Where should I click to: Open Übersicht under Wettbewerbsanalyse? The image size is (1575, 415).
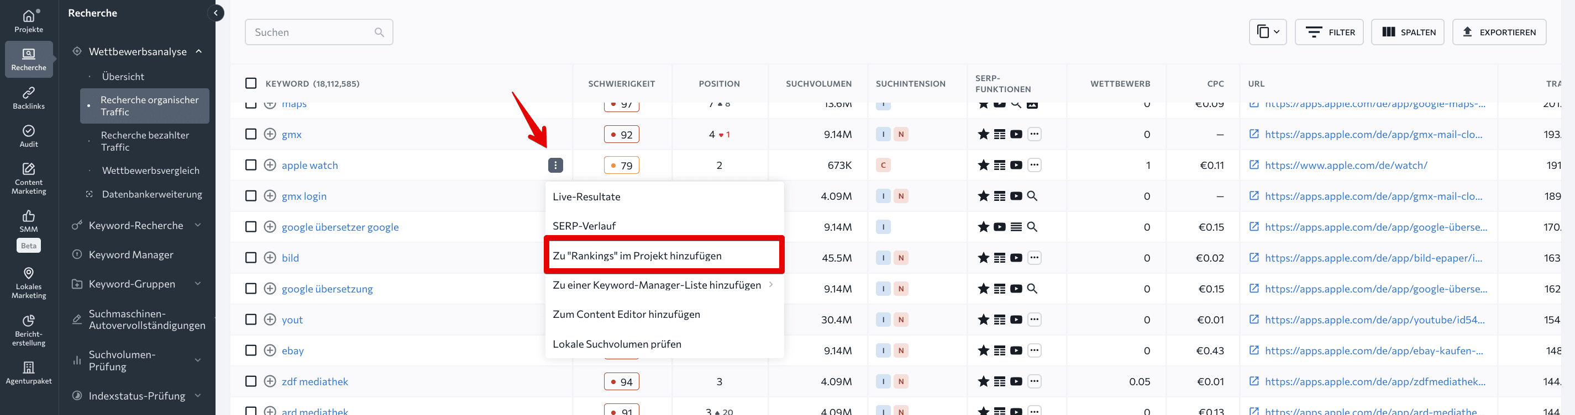123,76
